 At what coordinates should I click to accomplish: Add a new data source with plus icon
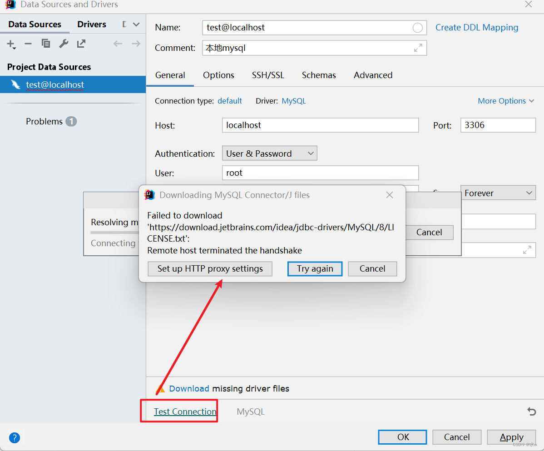11,44
